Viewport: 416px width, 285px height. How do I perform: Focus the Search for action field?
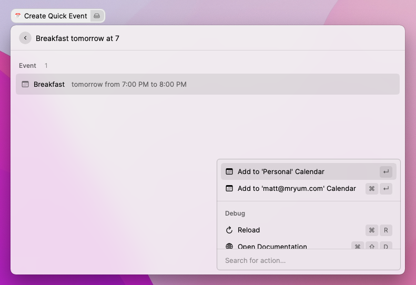[308, 260]
